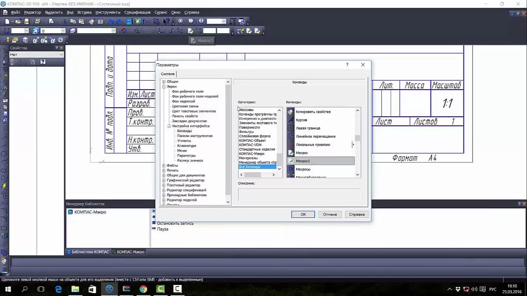Viewport: 527px width, 296px height.
Task: Click the refresh circular arrows icon in third toolbar row
Action: [x=61, y=40]
